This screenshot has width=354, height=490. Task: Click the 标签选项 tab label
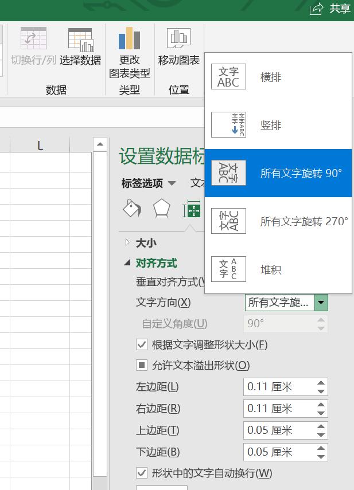(x=142, y=183)
